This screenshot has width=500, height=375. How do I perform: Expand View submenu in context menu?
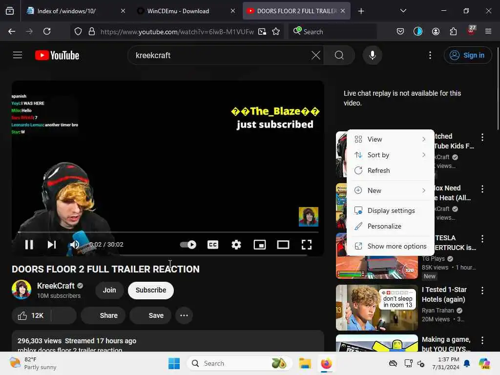tap(390, 139)
